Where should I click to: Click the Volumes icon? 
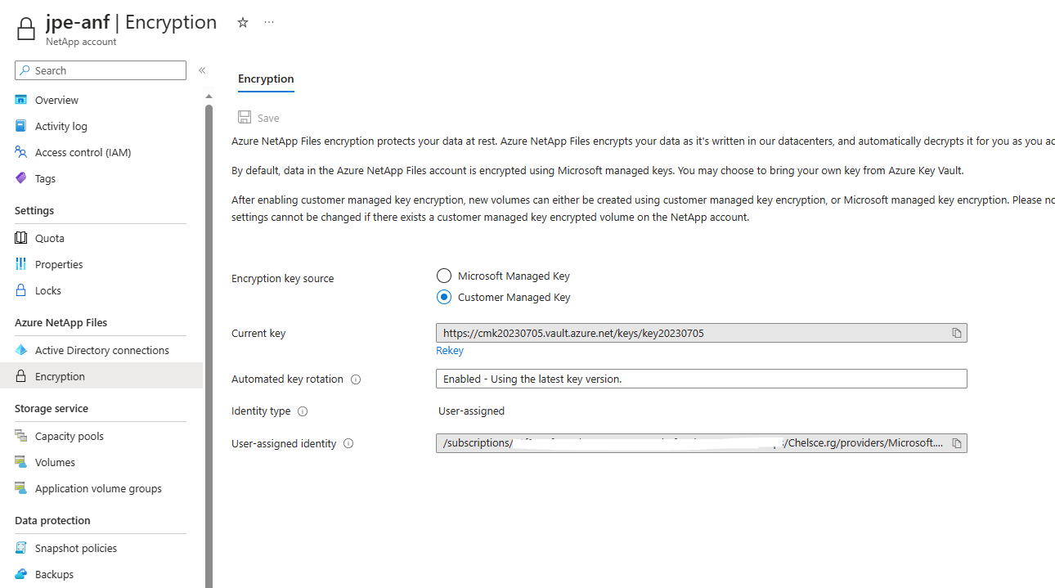(21, 462)
